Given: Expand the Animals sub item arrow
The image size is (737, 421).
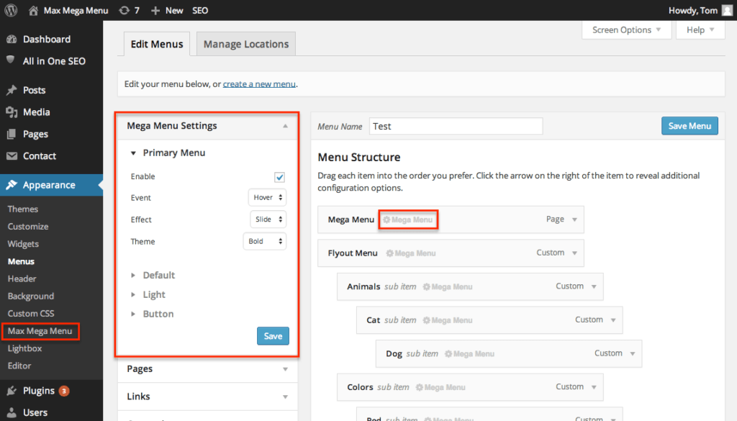Looking at the screenshot, I should (x=594, y=286).
